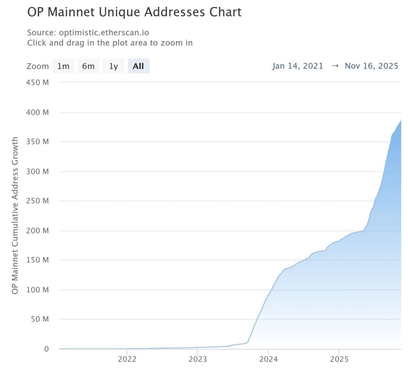
Task: Click the y-axis title Cumulative Address Growth
Action: [x=15, y=215]
